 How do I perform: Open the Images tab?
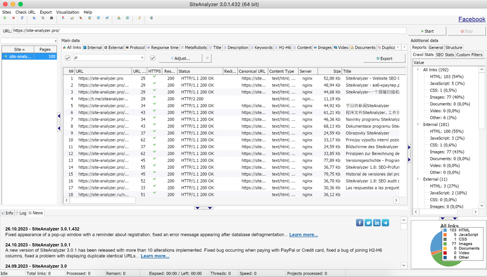point(323,48)
